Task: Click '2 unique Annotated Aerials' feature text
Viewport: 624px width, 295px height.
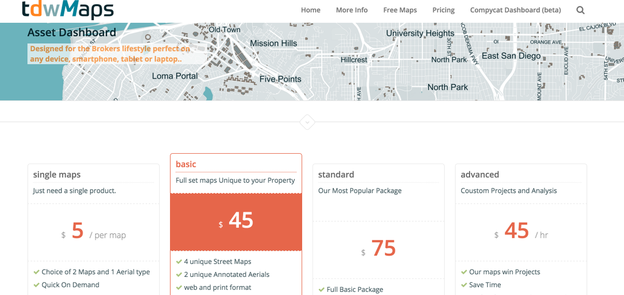Action: 227,274
